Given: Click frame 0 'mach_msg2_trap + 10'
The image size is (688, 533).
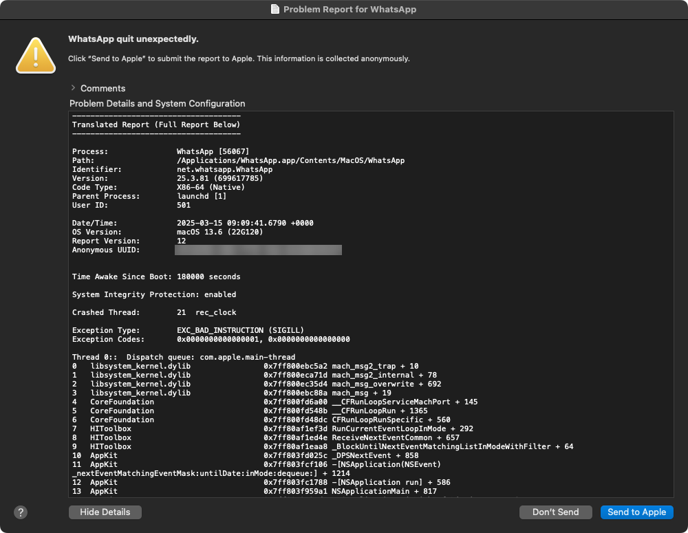Looking at the screenshot, I should pos(375,366).
